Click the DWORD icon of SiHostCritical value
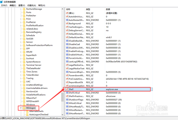The height and width of the screenshot is (120, 178). pyautogui.click(x=67, y=103)
